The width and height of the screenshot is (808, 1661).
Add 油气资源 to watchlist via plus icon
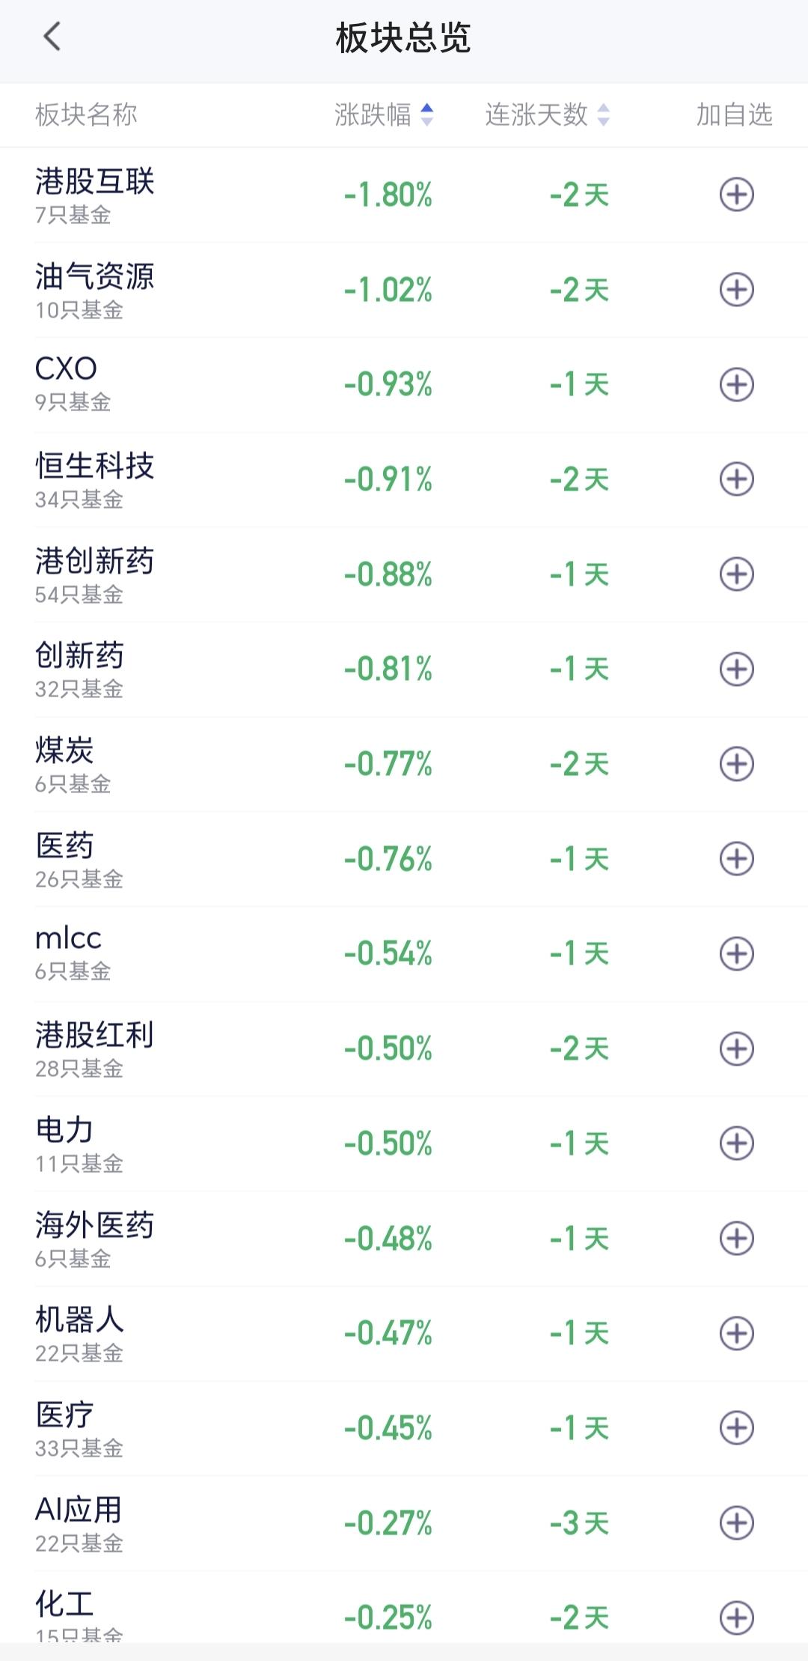pos(736,290)
